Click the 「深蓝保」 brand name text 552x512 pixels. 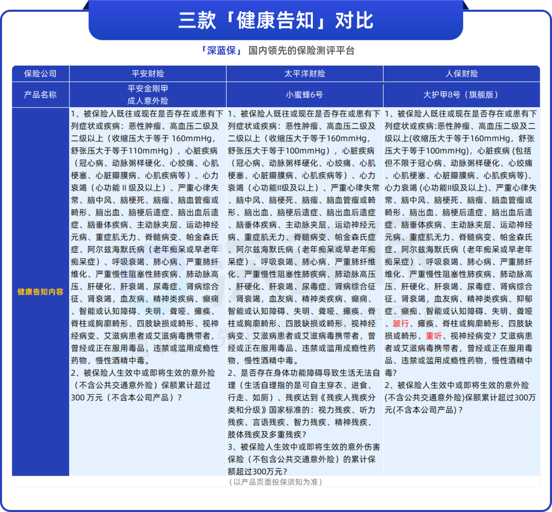[x=221, y=51]
